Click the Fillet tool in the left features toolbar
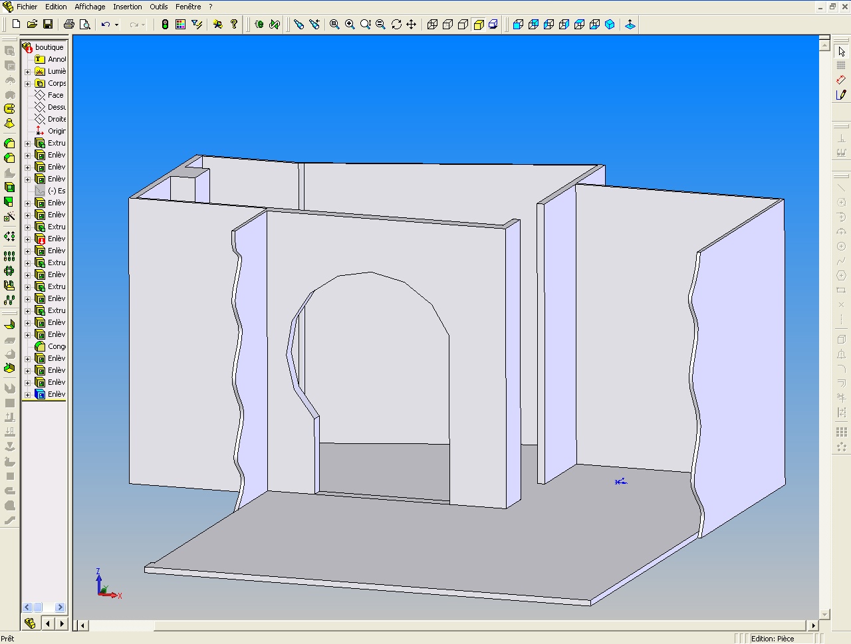The height and width of the screenshot is (644, 851). tap(9, 144)
